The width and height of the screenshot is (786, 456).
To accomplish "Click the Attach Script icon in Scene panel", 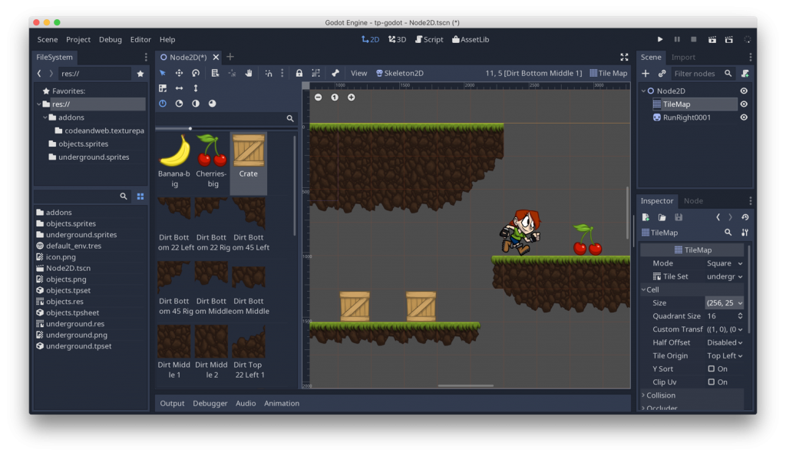I will [x=745, y=73].
